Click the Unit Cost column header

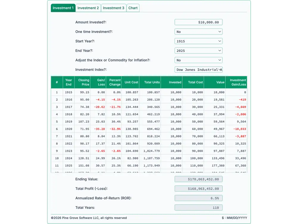click(x=130, y=82)
